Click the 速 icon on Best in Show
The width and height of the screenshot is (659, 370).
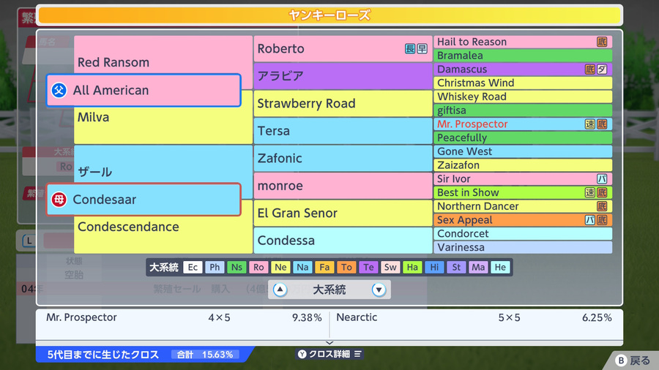point(590,192)
